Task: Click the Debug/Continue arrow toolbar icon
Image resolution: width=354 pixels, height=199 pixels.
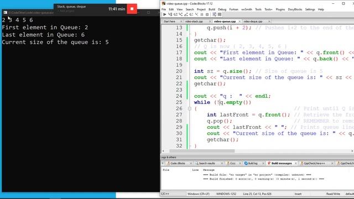Action: [x=165, y=14]
